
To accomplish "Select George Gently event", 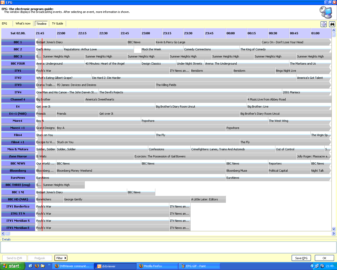I will (127, 199).
